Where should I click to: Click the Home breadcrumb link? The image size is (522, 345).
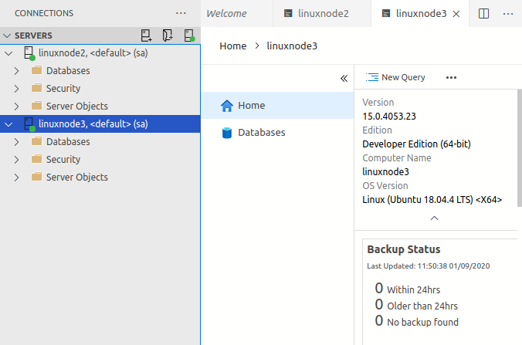232,46
